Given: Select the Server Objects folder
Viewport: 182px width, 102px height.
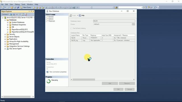Looking at the screenshot, I should tap(14, 37).
